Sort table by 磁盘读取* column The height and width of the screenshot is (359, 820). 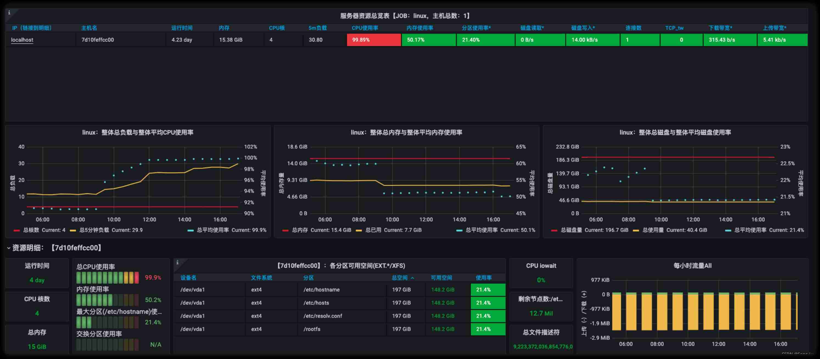click(532, 28)
